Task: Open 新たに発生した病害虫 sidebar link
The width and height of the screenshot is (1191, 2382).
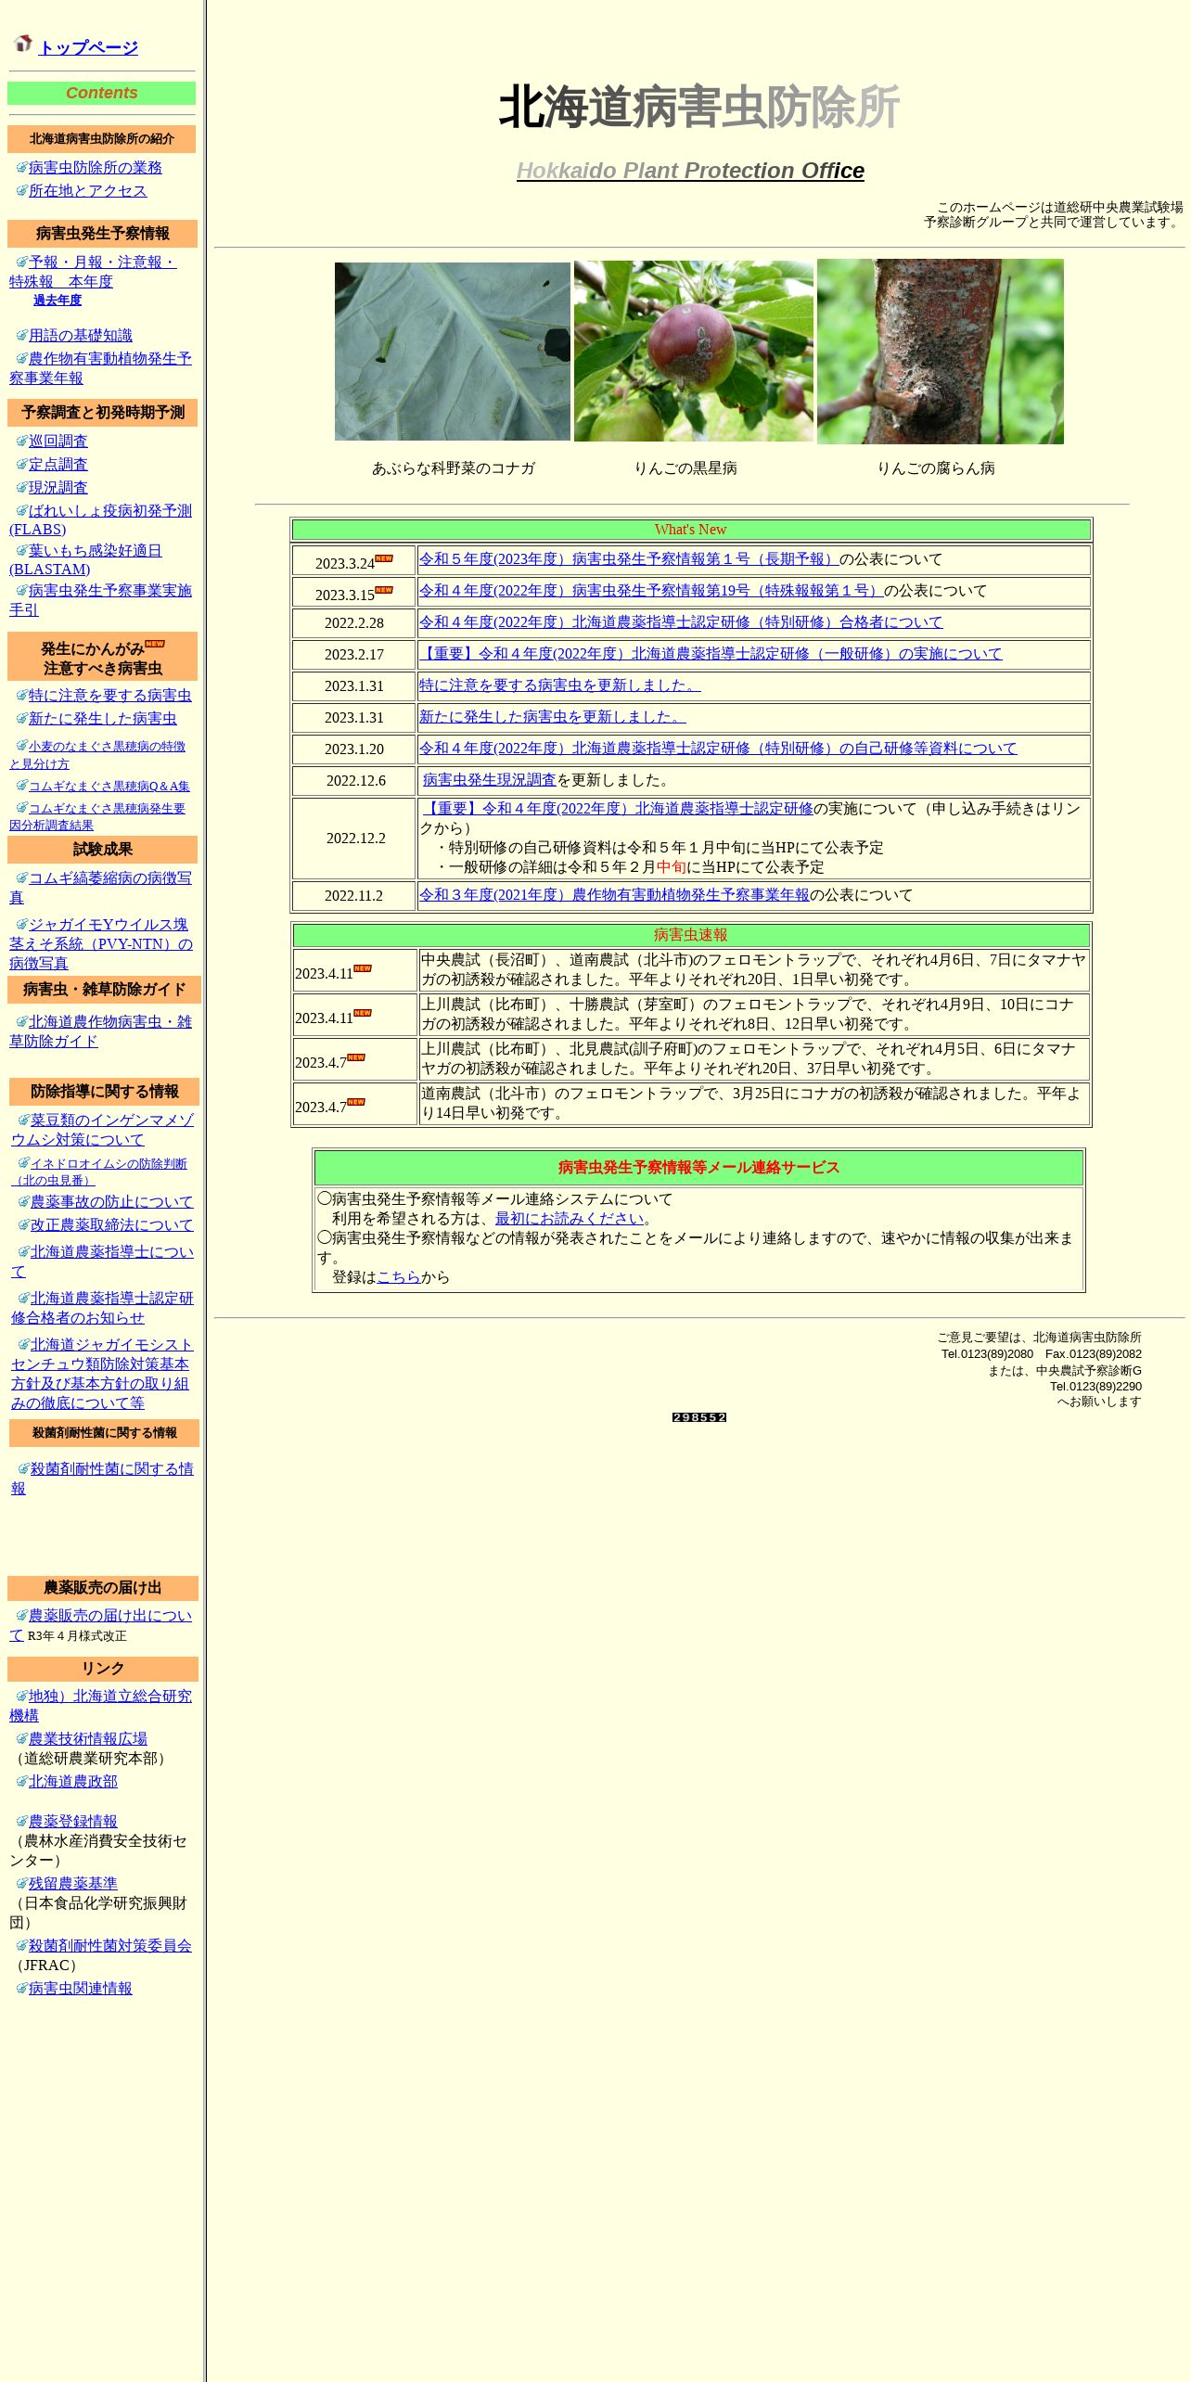Action: pyautogui.click(x=102, y=719)
